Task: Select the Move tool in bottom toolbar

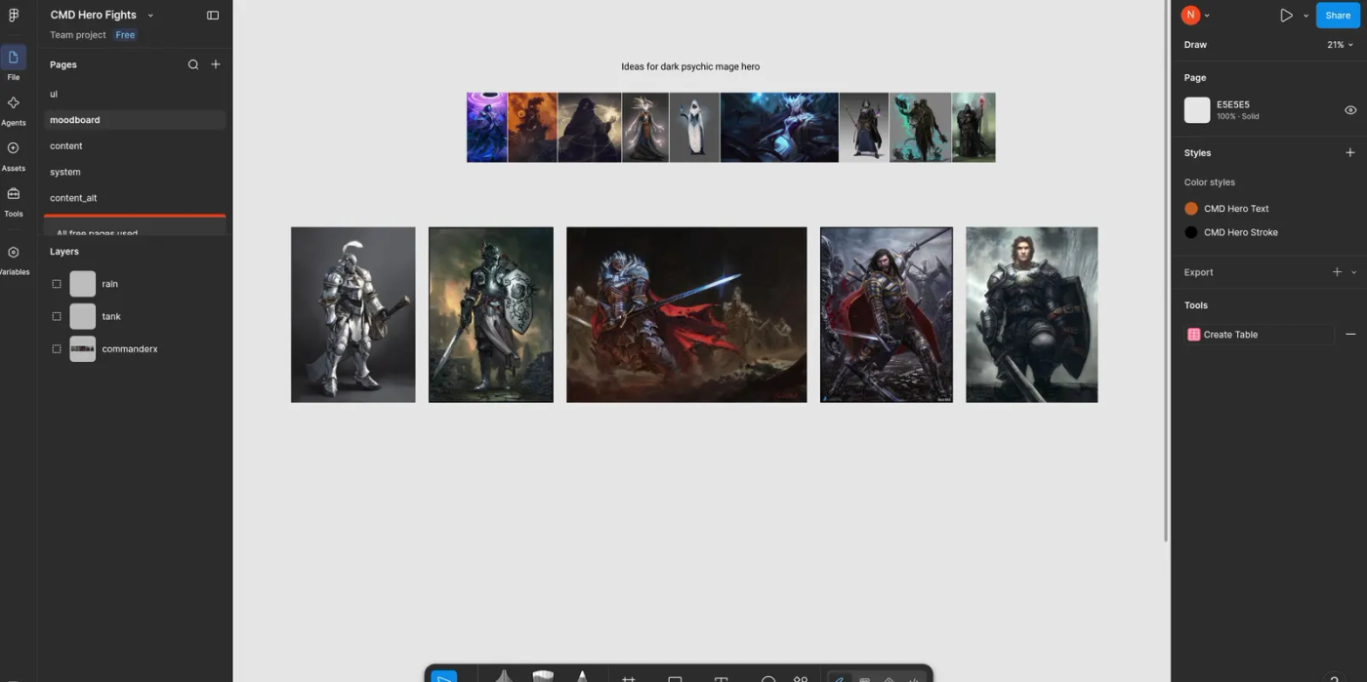Action: click(444, 675)
